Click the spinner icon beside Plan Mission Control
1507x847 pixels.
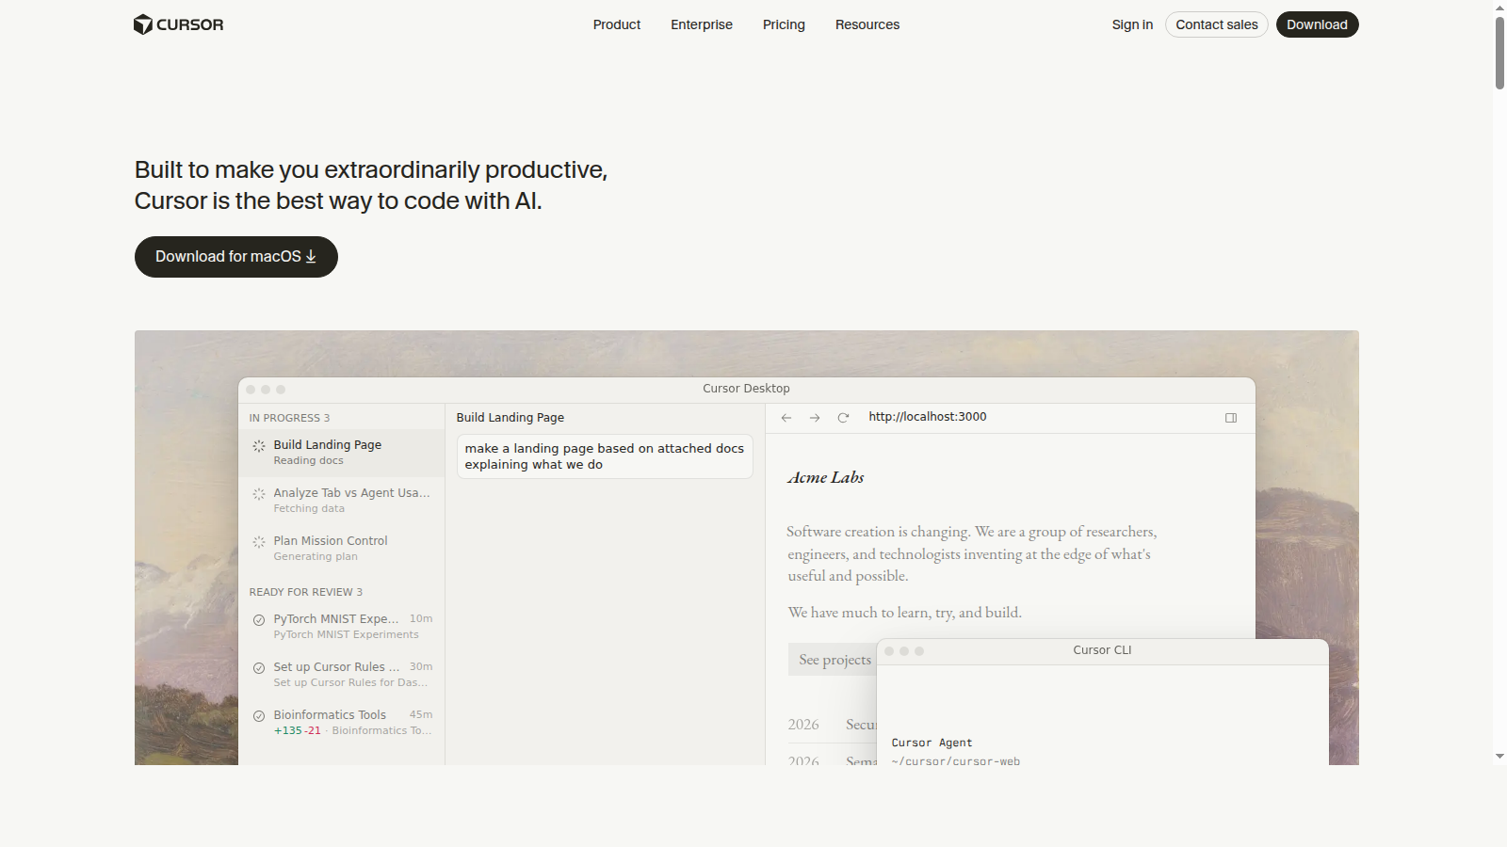(x=259, y=542)
